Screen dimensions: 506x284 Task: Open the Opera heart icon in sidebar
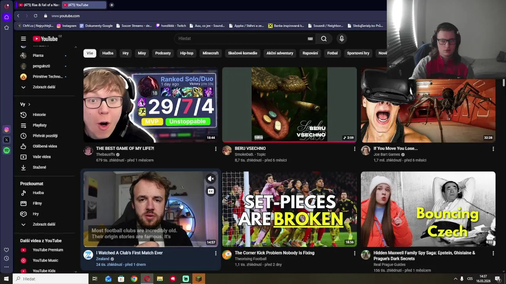tap(6, 250)
